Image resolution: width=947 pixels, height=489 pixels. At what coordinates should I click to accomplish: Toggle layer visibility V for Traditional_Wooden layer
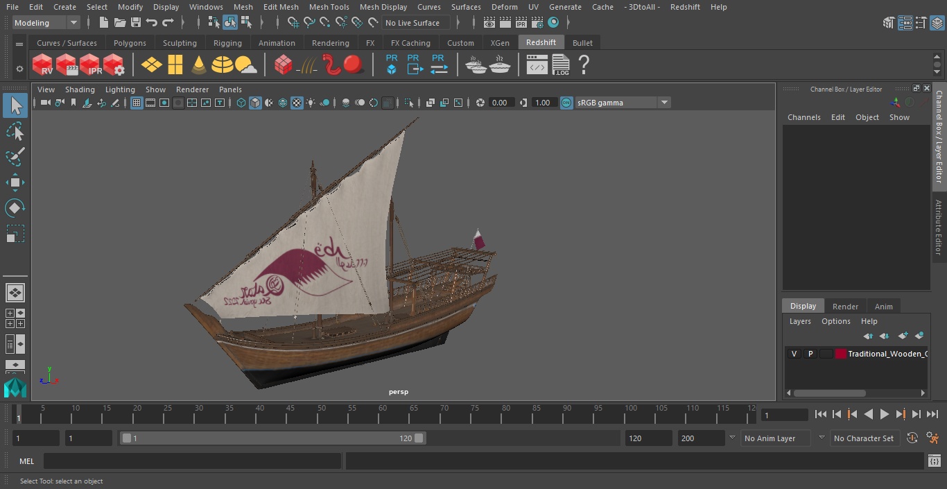coord(794,354)
